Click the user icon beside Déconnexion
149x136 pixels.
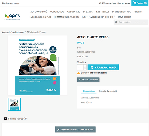(x=100, y=3)
